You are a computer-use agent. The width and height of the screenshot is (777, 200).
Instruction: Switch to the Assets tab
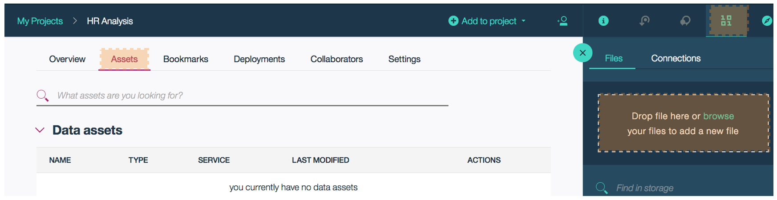coord(124,59)
